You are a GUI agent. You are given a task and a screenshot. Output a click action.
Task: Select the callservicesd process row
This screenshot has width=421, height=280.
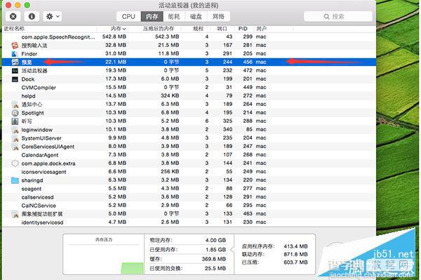pyautogui.click(x=189, y=197)
